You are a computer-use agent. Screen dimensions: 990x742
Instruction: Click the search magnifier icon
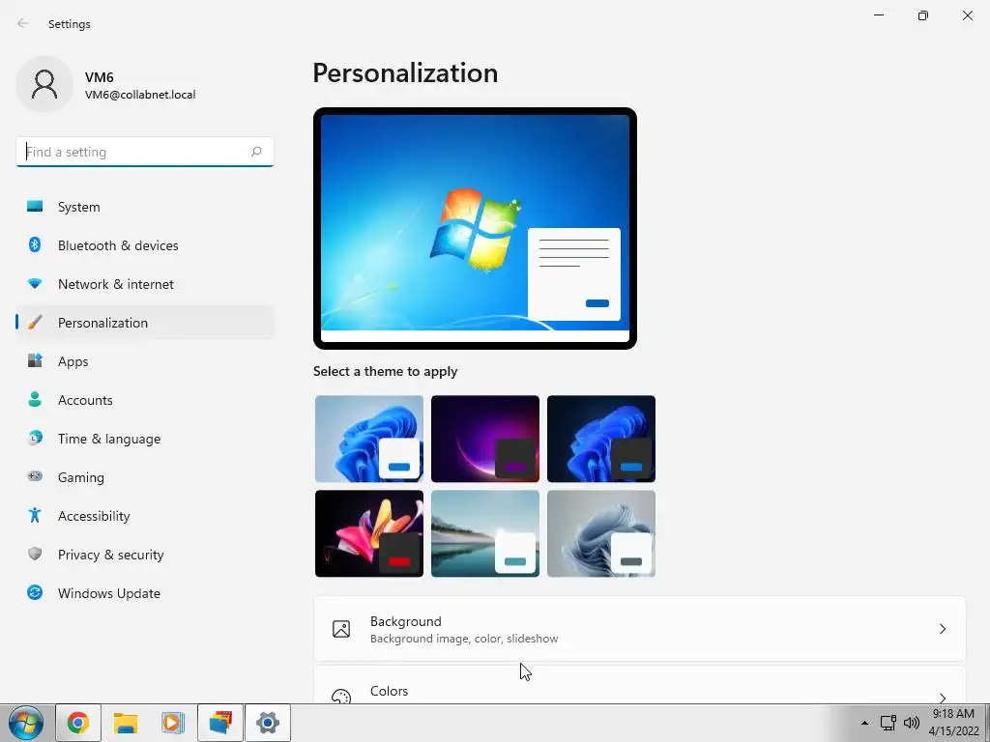(x=255, y=152)
